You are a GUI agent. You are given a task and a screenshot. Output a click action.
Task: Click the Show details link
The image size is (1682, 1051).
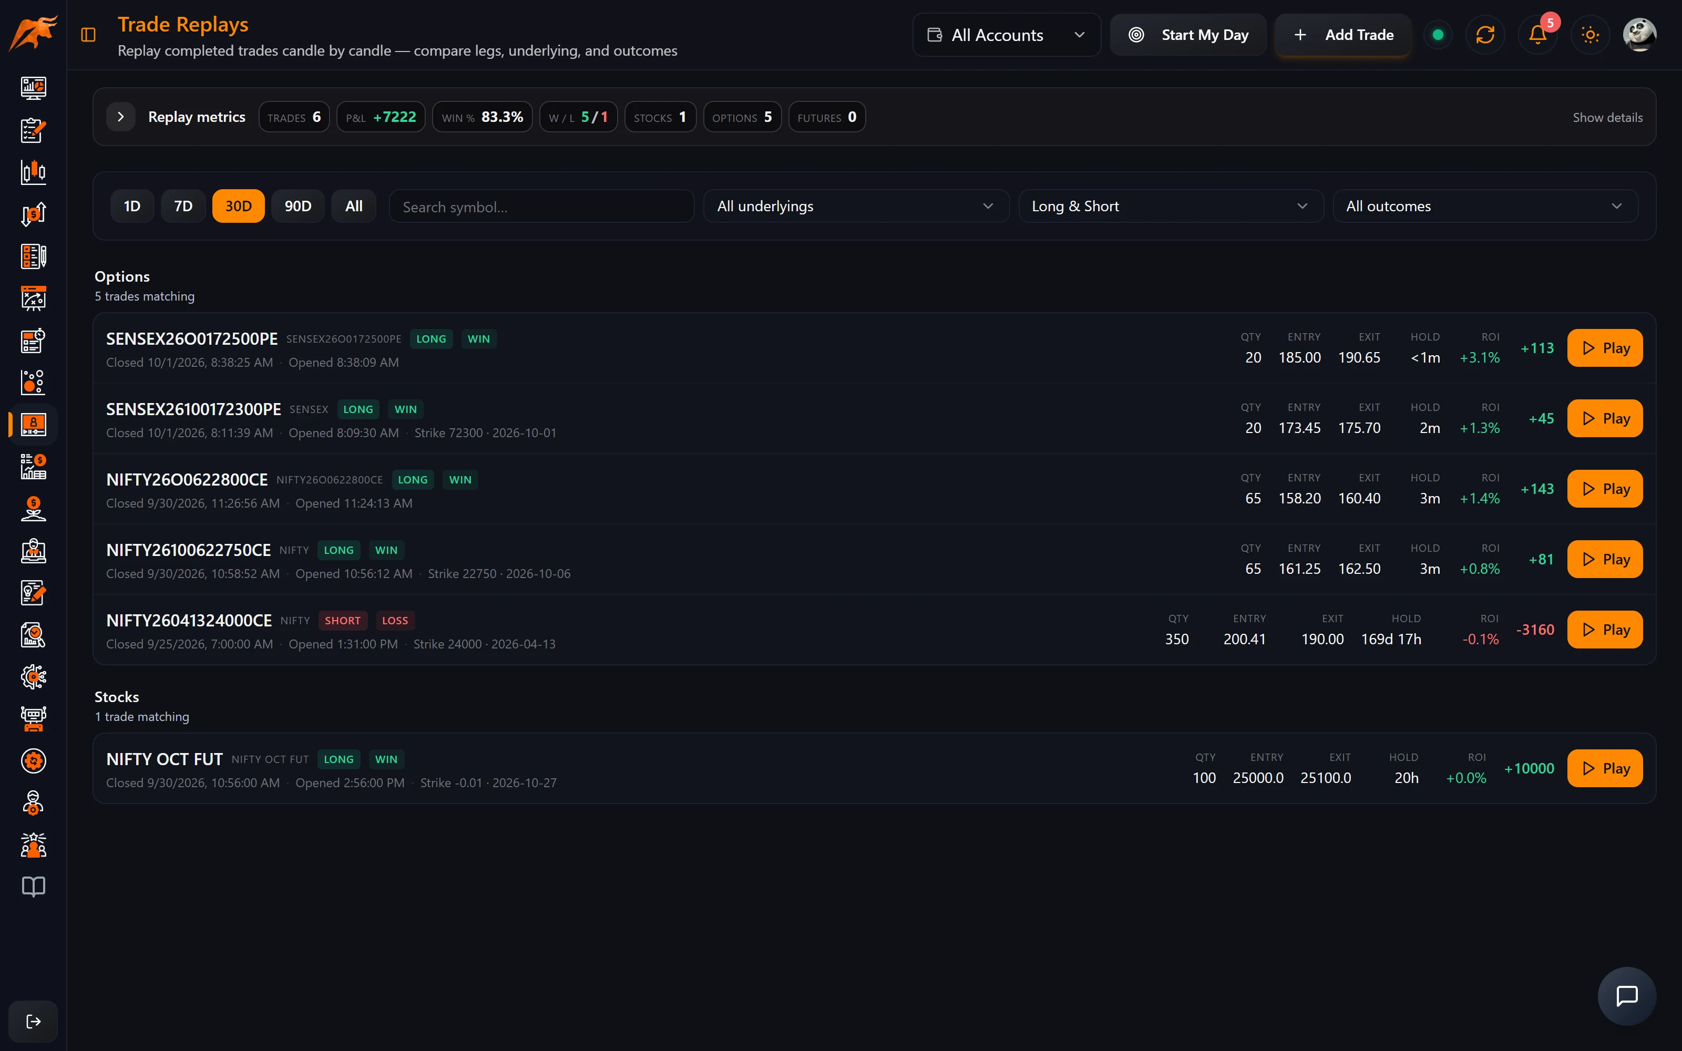coord(1608,118)
